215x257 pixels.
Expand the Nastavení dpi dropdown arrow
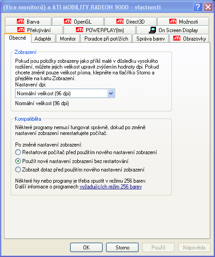click(111, 94)
